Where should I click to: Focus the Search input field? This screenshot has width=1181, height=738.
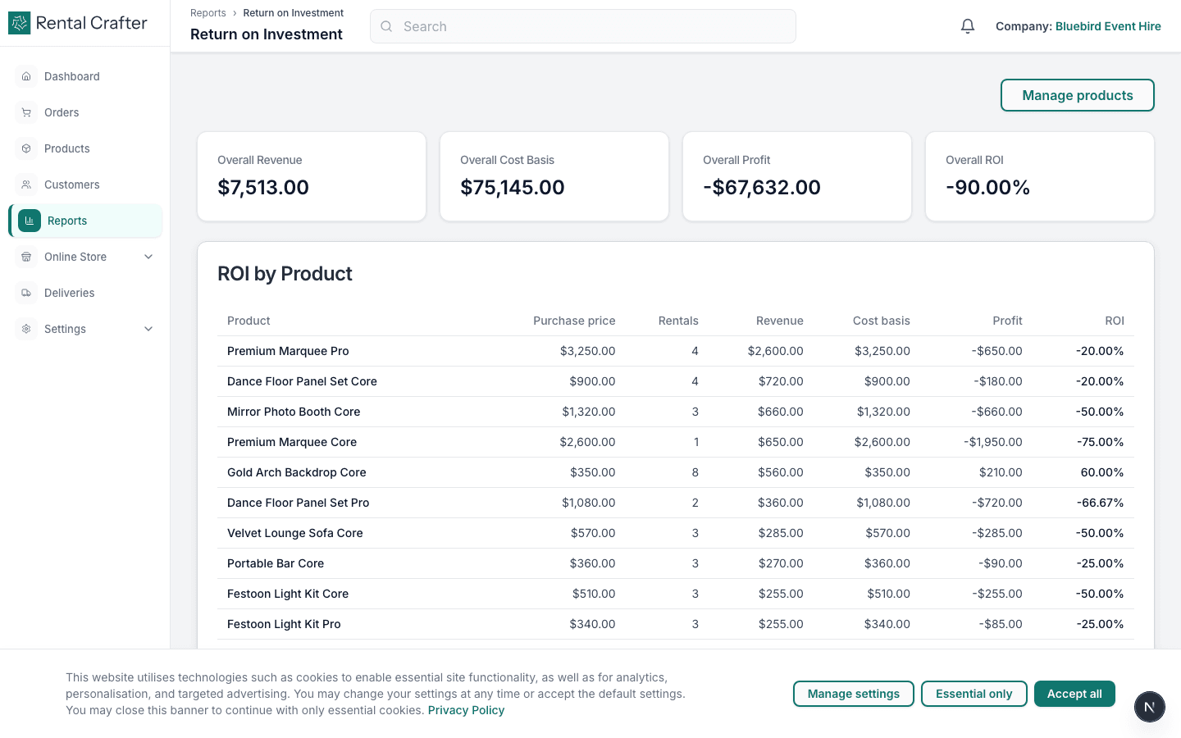click(x=583, y=26)
